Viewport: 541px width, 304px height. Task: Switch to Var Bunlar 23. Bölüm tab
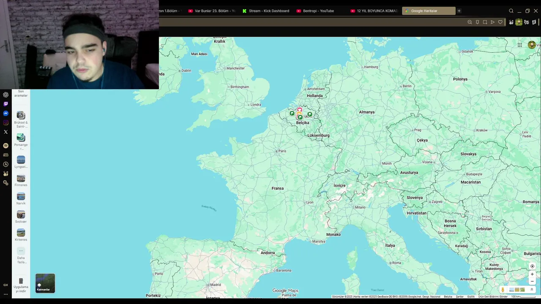[212, 11]
